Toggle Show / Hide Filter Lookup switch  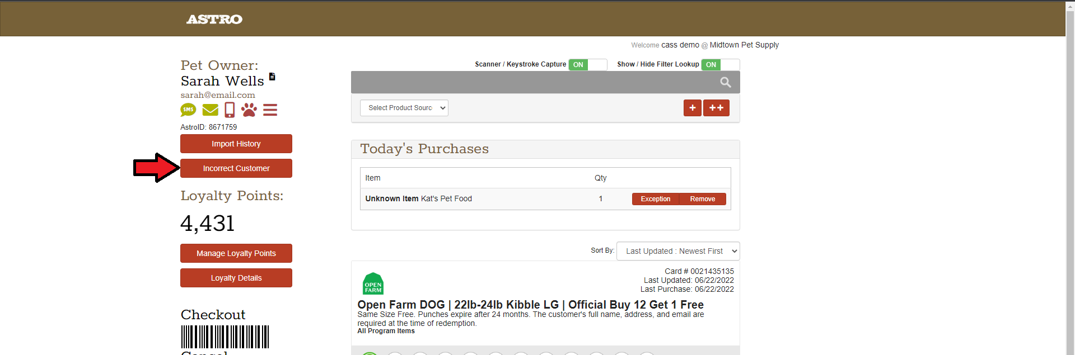point(720,65)
